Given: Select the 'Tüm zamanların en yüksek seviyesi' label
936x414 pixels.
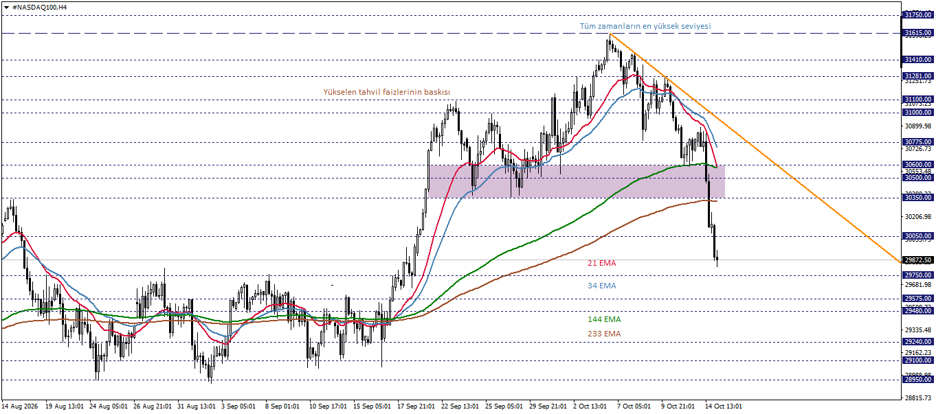Looking at the screenshot, I should (645, 26).
